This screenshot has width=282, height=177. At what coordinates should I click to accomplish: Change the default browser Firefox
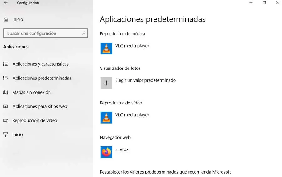[122, 149]
